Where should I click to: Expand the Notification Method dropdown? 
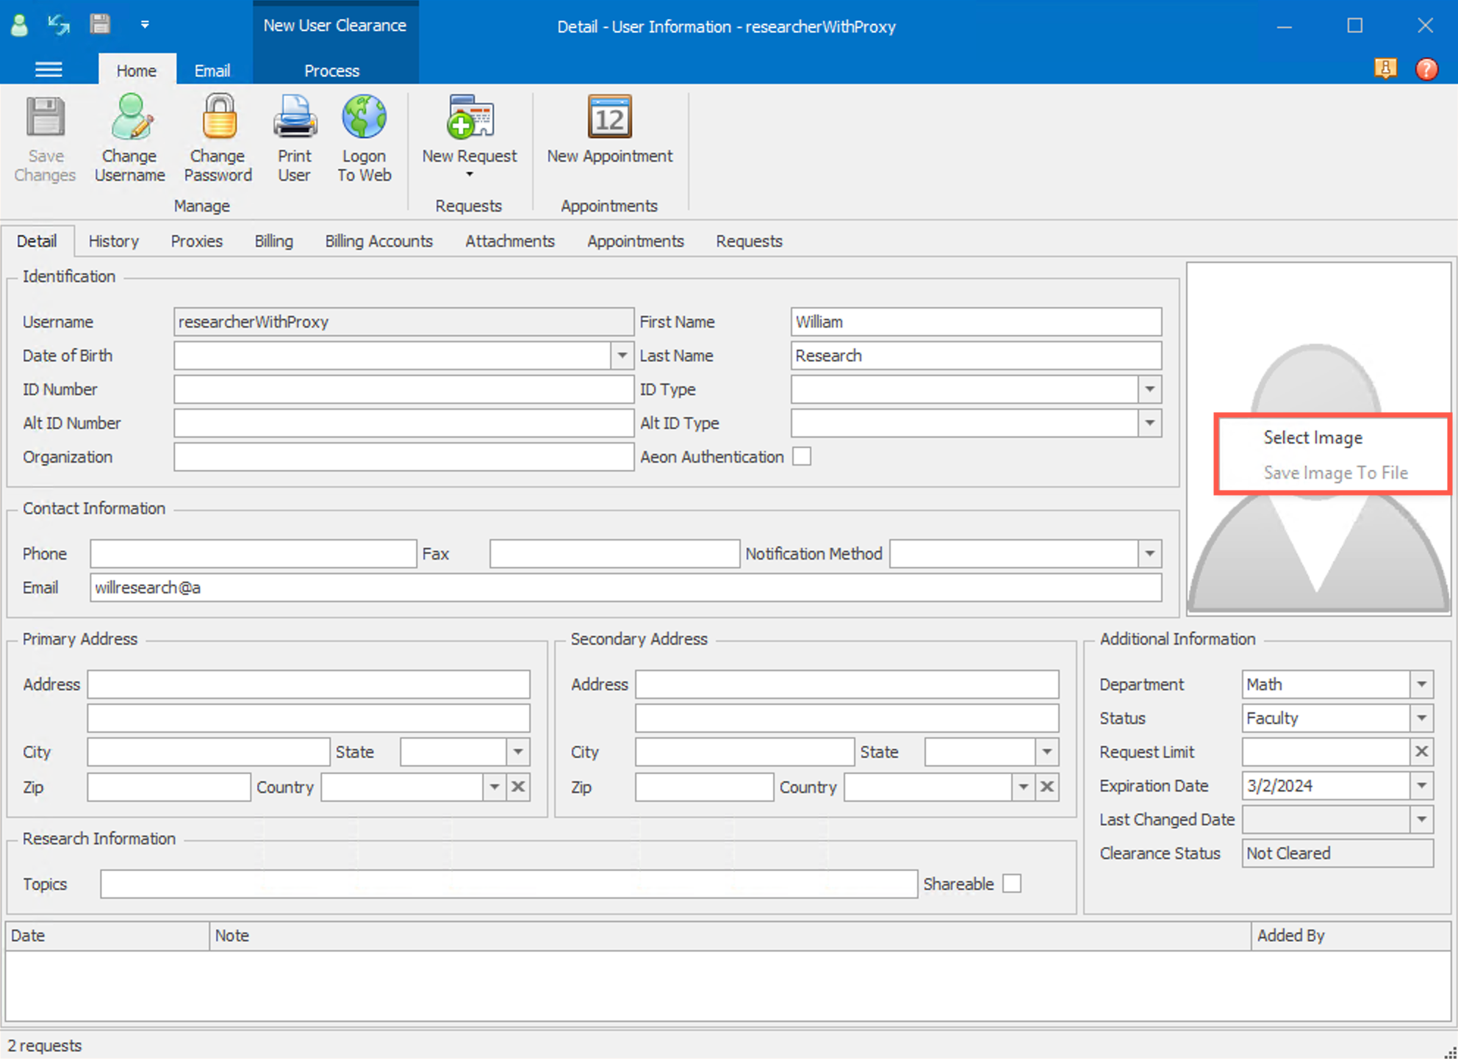coord(1149,554)
